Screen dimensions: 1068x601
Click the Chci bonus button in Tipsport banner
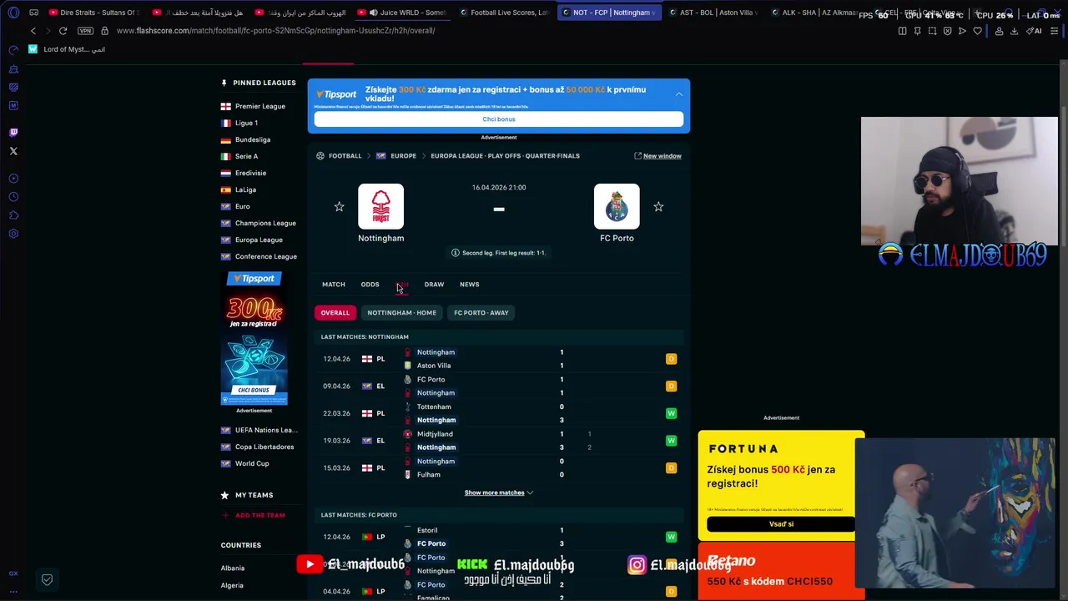pyautogui.click(x=499, y=119)
